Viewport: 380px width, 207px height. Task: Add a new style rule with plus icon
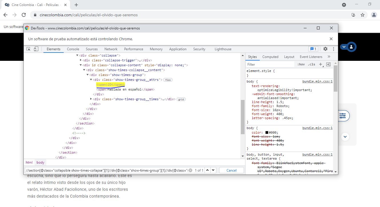click(321, 65)
